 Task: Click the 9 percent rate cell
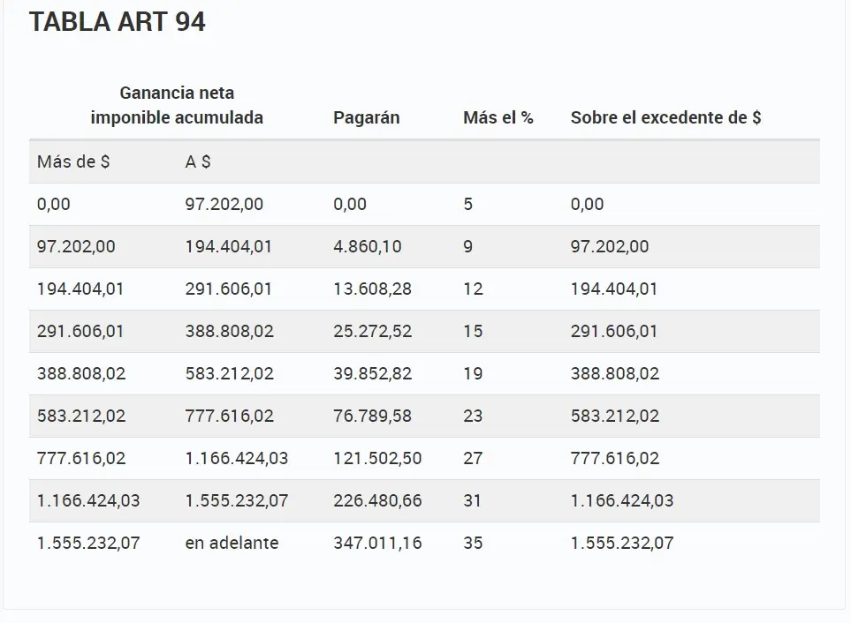pos(467,246)
